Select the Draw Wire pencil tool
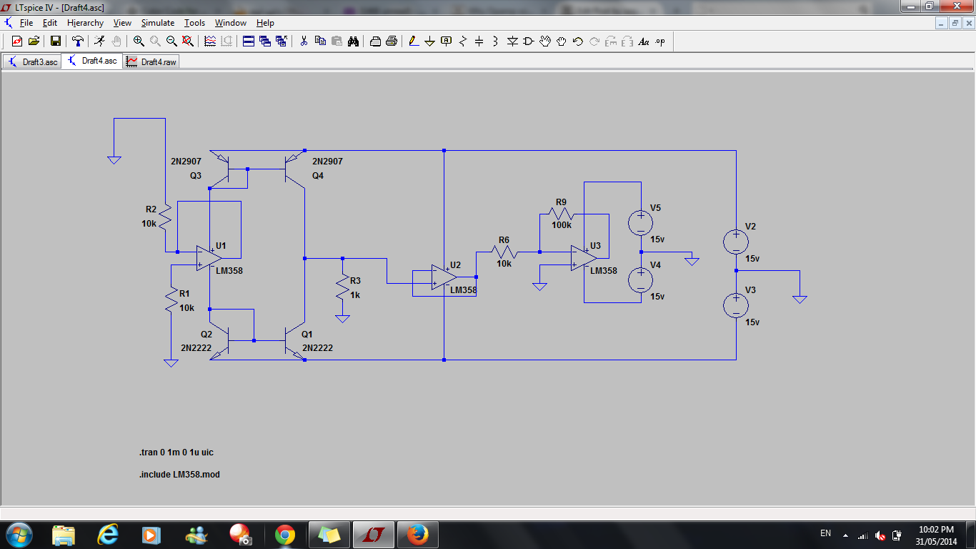The width and height of the screenshot is (976, 549). tap(413, 41)
